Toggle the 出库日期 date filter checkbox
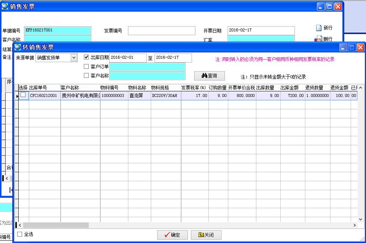366x243 pixels. click(x=86, y=57)
